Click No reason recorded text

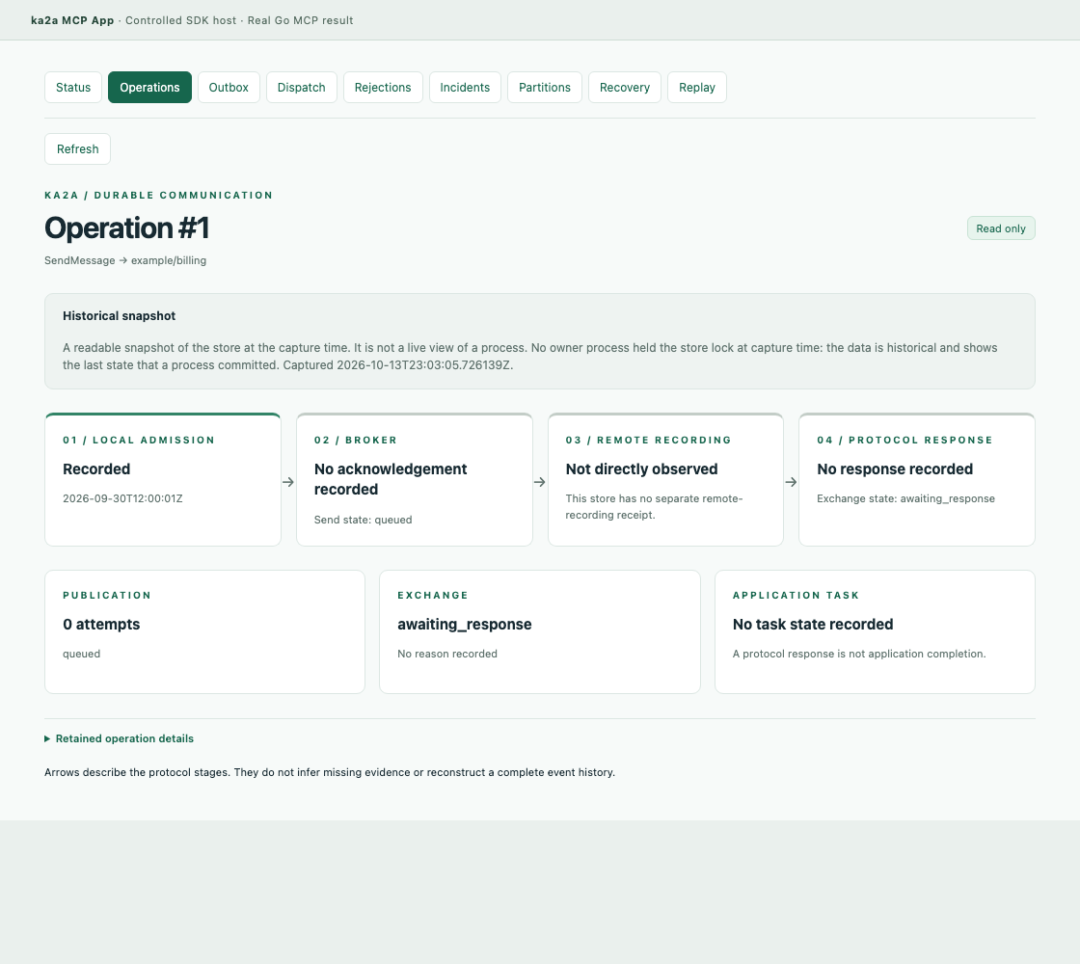click(x=447, y=655)
